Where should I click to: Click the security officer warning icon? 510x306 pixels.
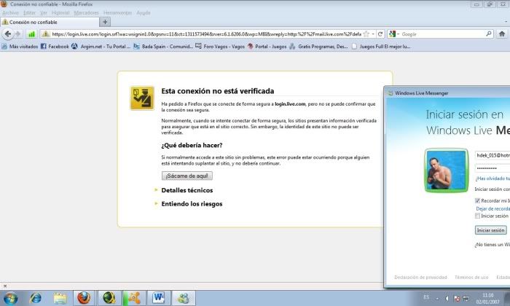[x=143, y=98]
